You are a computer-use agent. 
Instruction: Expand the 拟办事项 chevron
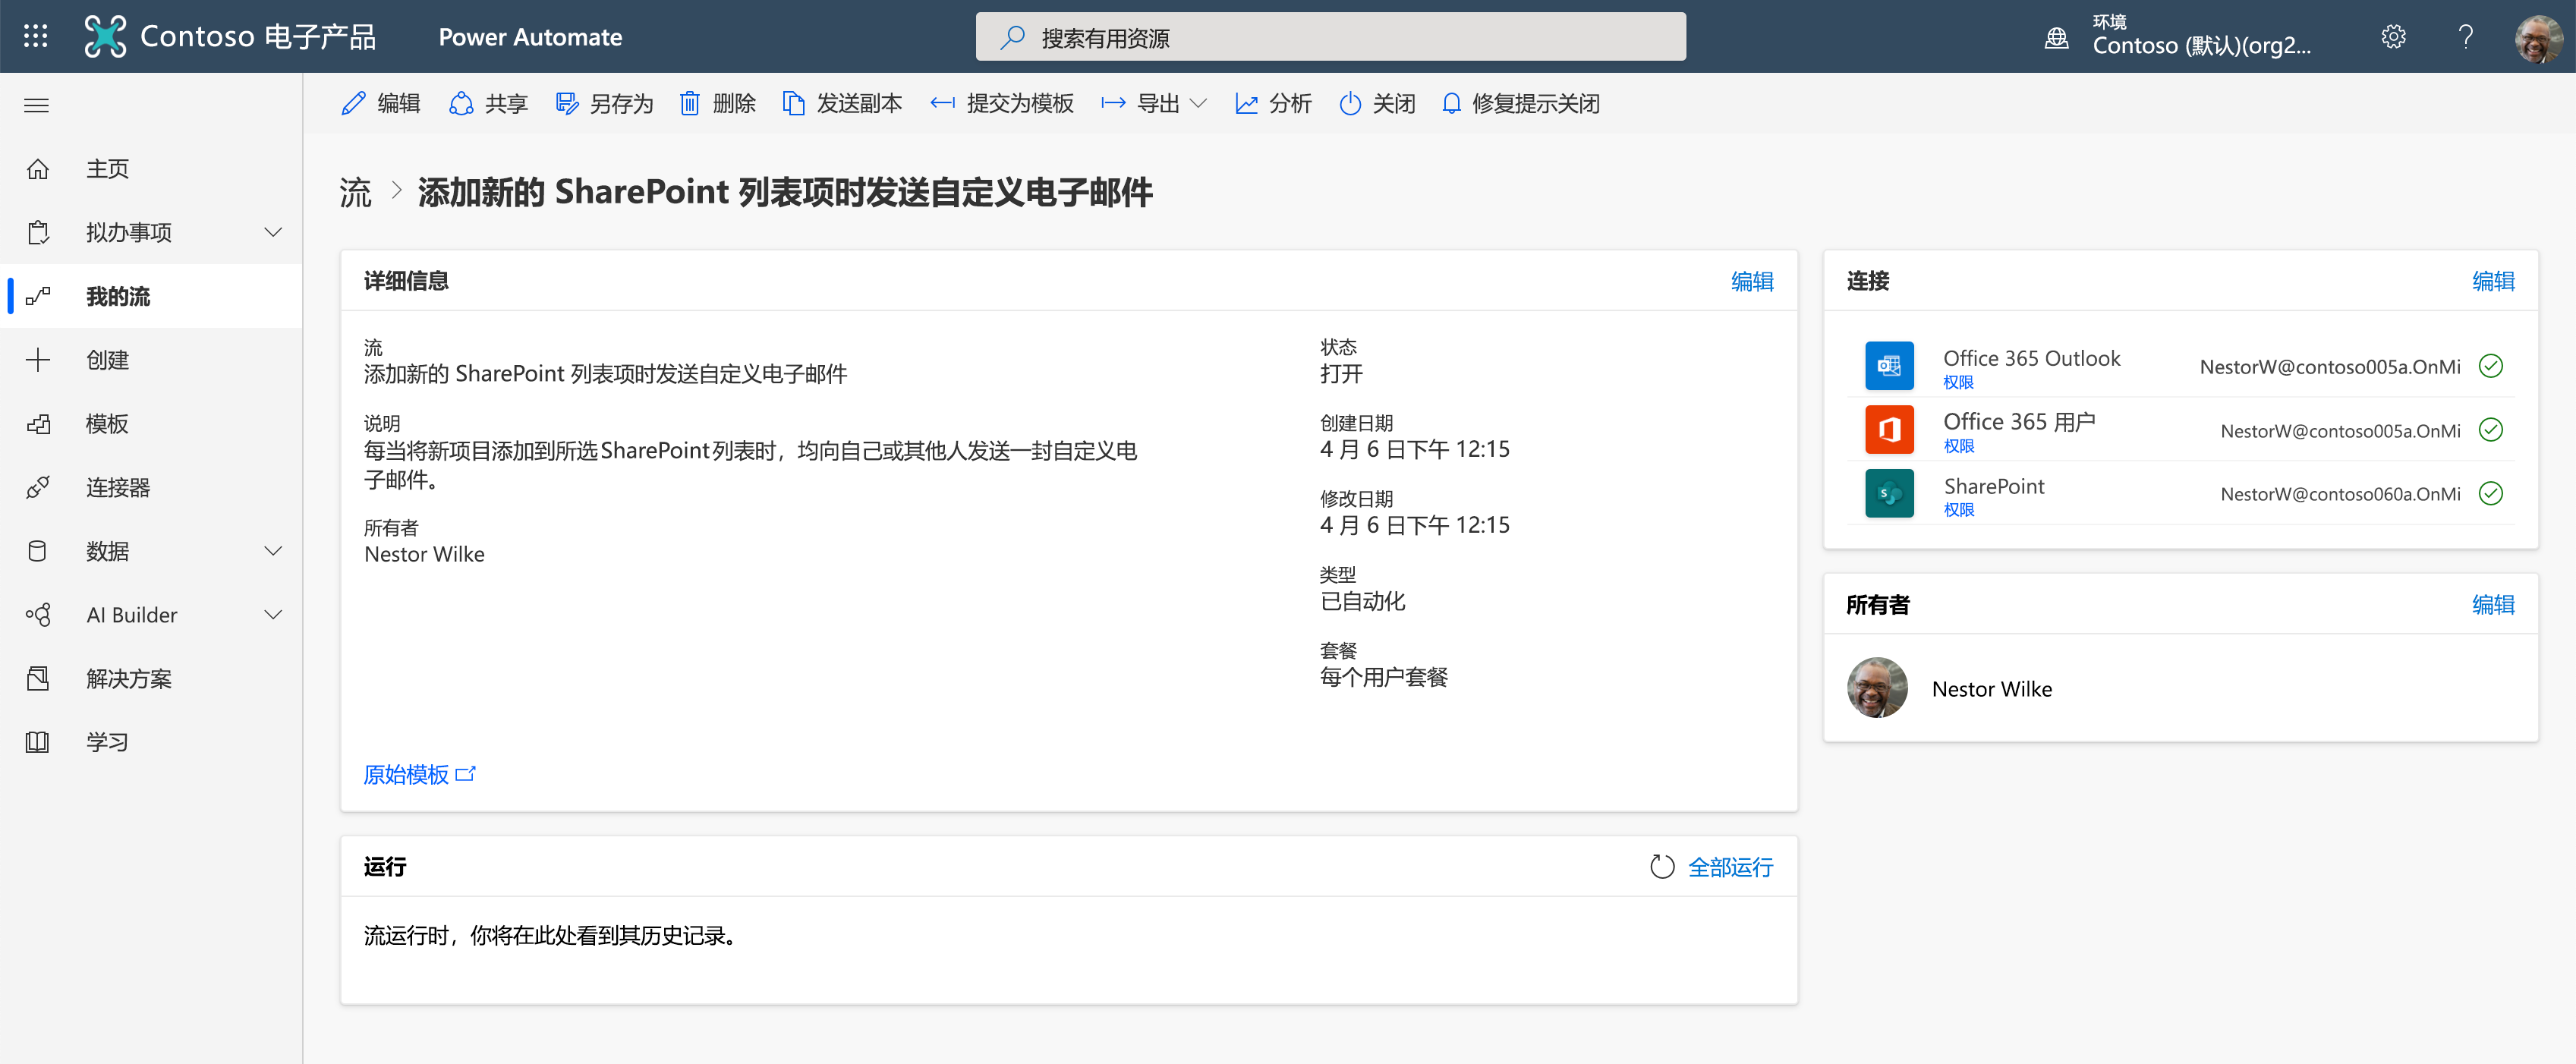pyautogui.click(x=272, y=233)
